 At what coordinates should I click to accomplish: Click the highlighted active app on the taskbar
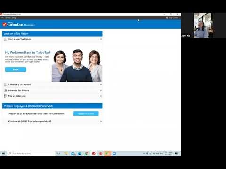107,154
